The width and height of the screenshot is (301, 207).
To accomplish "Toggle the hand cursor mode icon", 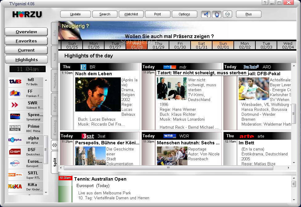I will 217,14.
